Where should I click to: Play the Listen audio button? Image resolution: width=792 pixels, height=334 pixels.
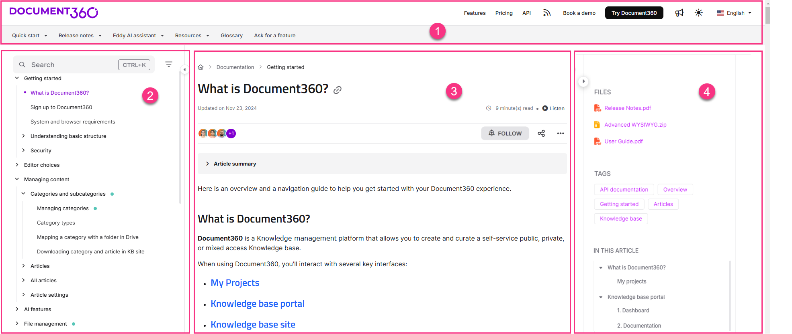point(553,108)
